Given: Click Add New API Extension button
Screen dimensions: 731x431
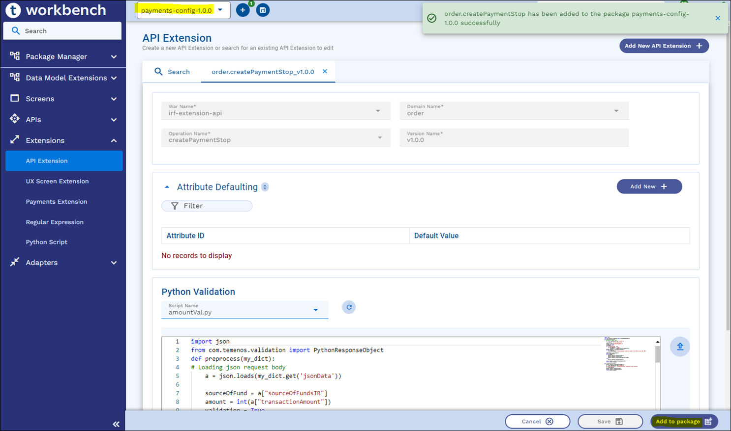Looking at the screenshot, I should (x=664, y=46).
